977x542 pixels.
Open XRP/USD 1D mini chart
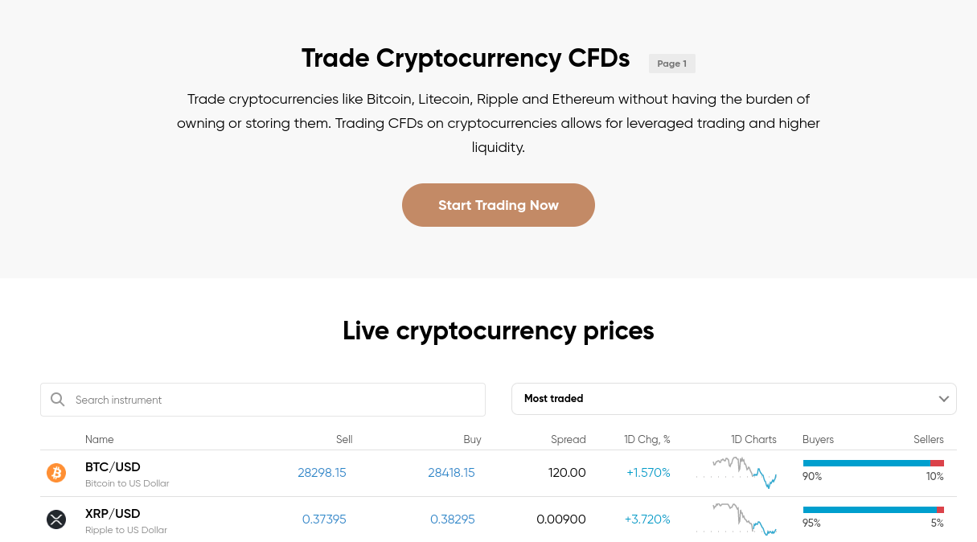pos(736,519)
